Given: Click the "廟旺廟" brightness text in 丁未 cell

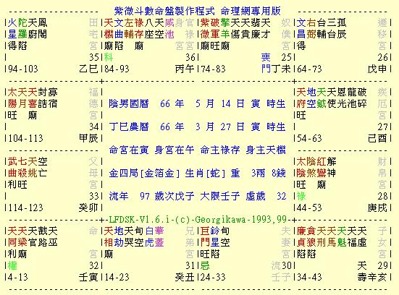Looking at the screenshot, I should (215, 46).
